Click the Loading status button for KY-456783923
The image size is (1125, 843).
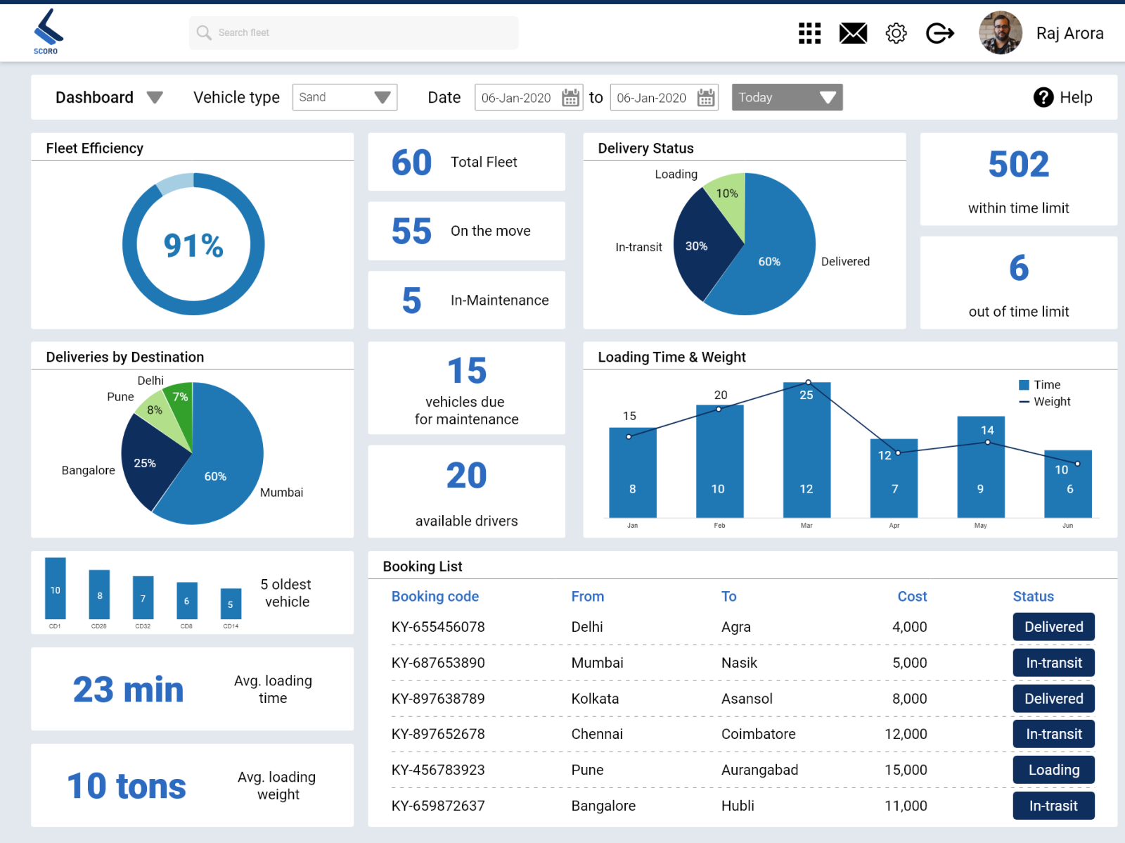(x=1053, y=770)
